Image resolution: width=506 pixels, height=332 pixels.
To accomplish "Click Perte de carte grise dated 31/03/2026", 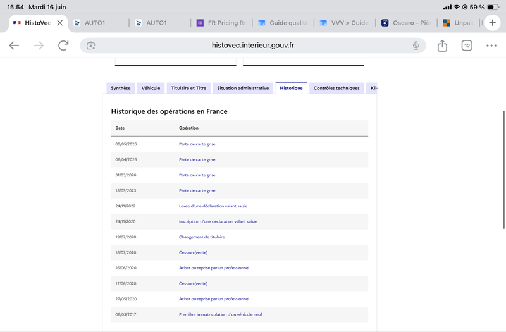I will tap(197, 175).
